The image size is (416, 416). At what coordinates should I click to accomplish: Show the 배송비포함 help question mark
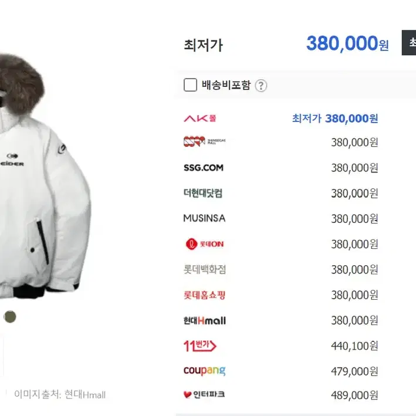[x=261, y=86]
